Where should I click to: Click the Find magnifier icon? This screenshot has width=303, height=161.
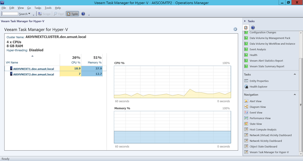(56, 14)
